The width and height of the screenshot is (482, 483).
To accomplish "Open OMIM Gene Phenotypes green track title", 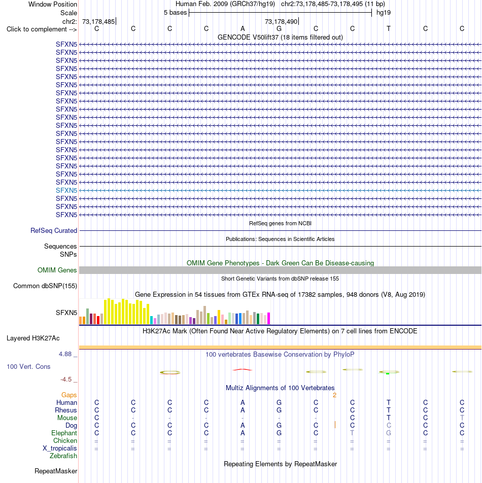I will coord(280,263).
